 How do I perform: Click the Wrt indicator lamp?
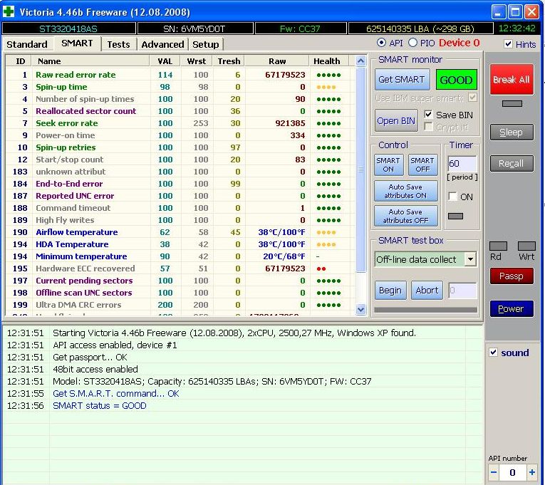tap(526, 246)
